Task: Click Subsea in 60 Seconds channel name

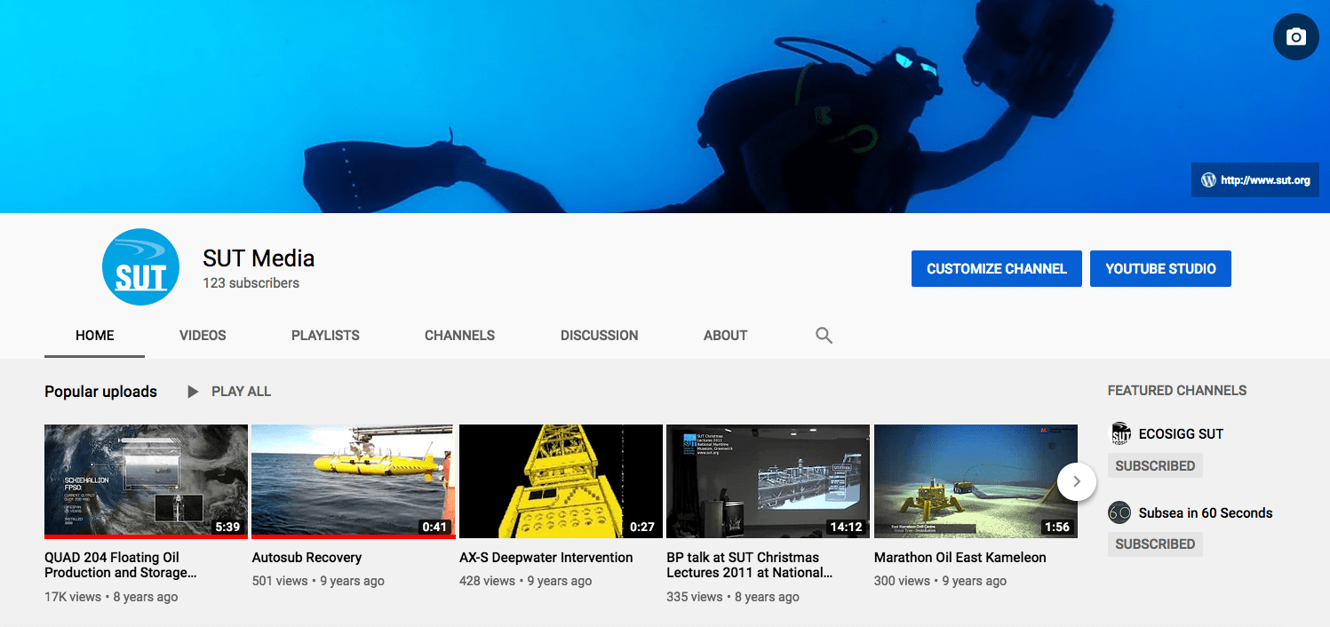Action: pyautogui.click(x=1206, y=513)
